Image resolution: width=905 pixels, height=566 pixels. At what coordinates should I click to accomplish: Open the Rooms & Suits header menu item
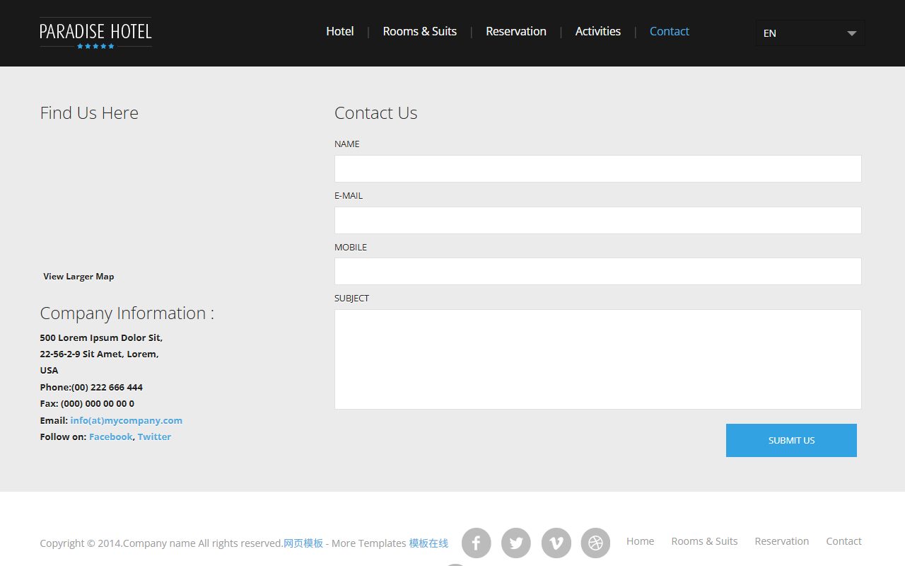[x=420, y=31]
